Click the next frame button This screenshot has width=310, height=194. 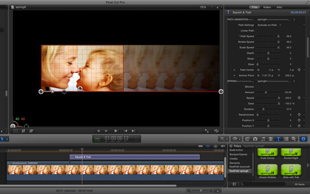pos(106,131)
